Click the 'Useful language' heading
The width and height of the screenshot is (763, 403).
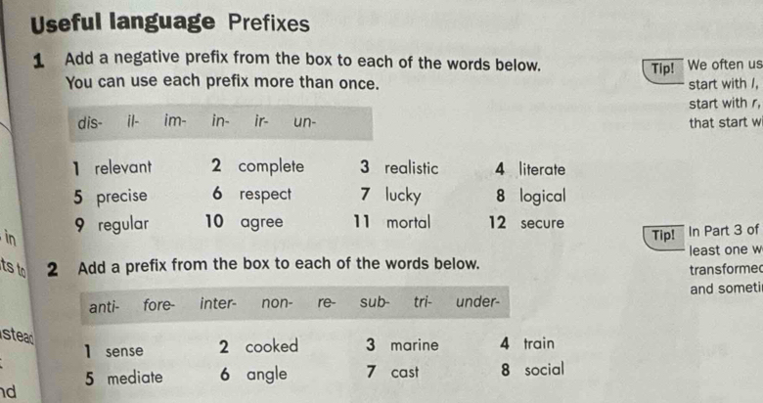pos(122,22)
